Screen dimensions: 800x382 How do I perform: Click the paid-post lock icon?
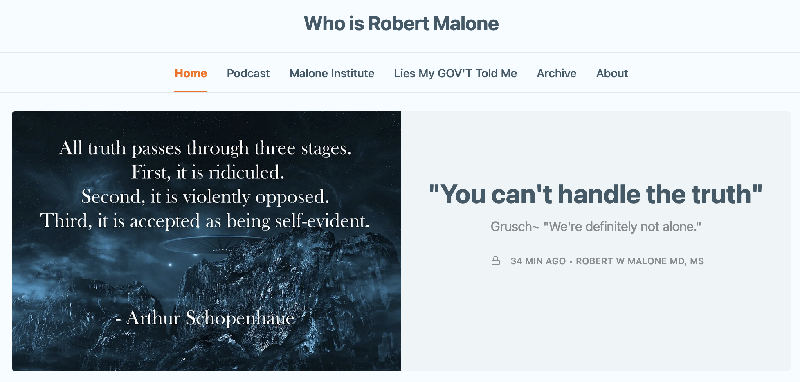(x=495, y=261)
